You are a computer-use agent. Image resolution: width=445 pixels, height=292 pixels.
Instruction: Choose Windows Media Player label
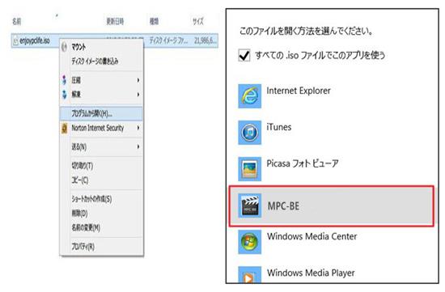[311, 273]
